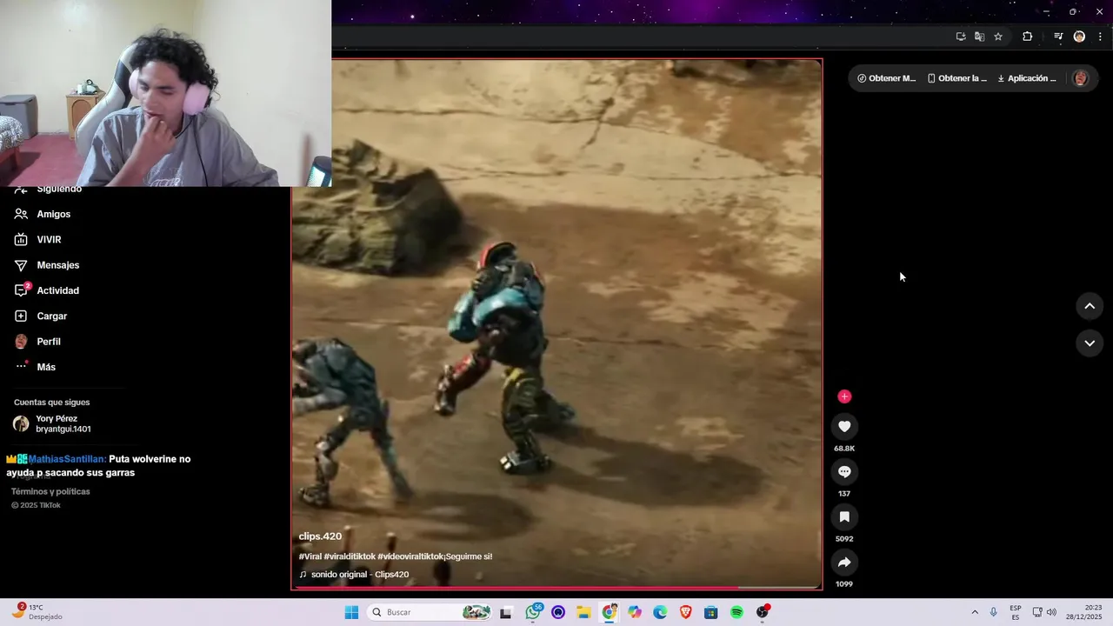
Task: Click the Cargar plus-square icon
Action: coord(21,316)
